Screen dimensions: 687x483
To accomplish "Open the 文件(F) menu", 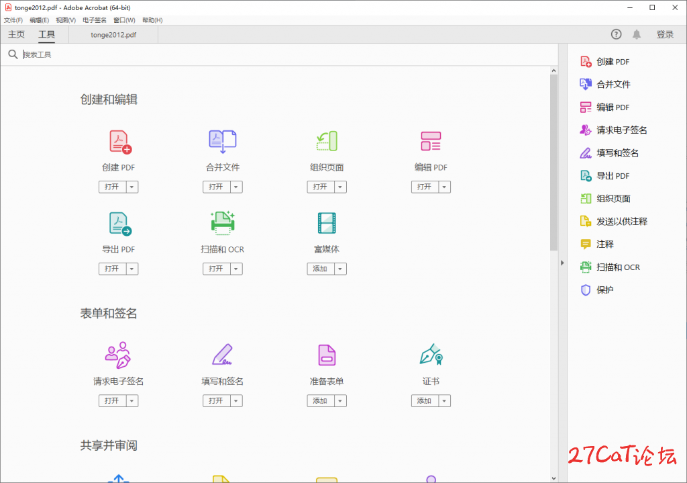I will [x=13, y=20].
